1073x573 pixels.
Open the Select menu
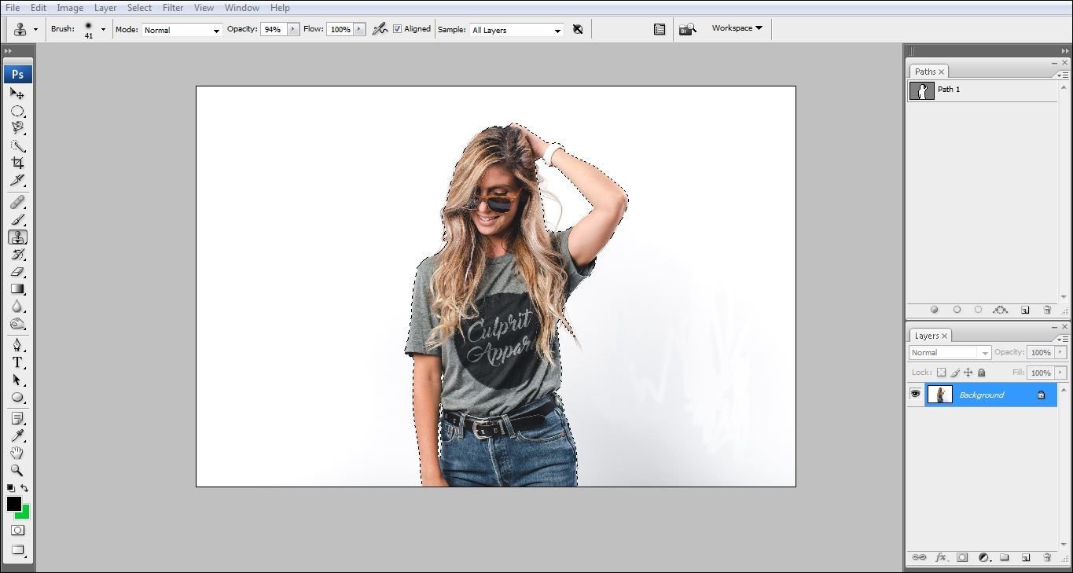tap(139, 8)
